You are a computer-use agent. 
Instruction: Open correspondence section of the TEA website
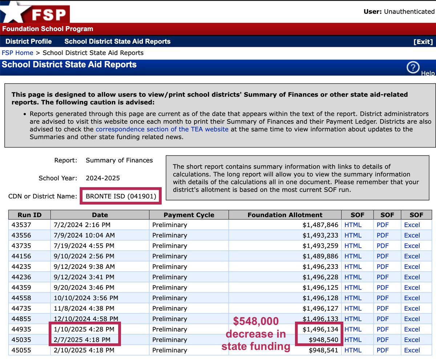[x=162, y=129]
